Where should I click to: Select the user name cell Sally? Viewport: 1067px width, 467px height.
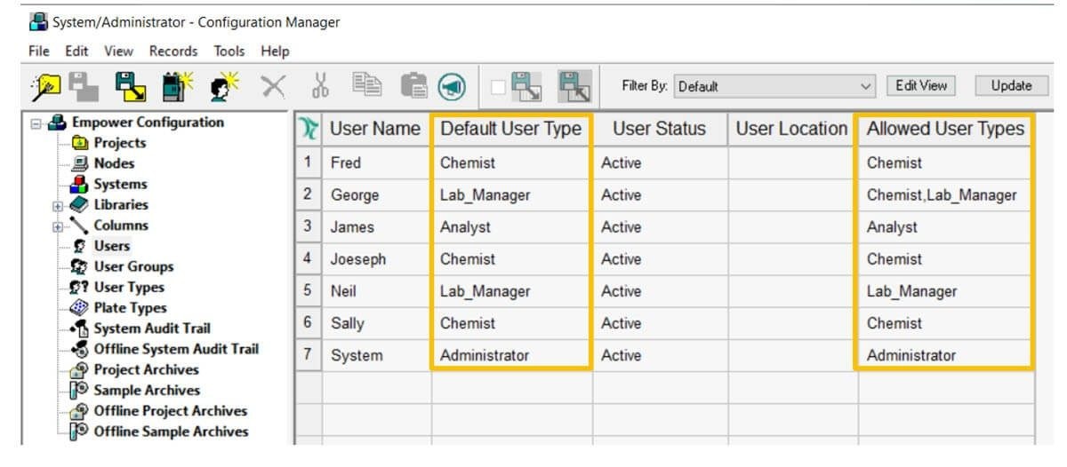click(377, 323)
